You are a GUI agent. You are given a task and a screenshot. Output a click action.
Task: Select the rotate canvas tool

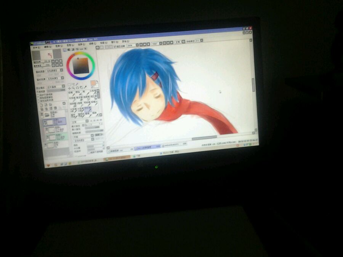77,88
